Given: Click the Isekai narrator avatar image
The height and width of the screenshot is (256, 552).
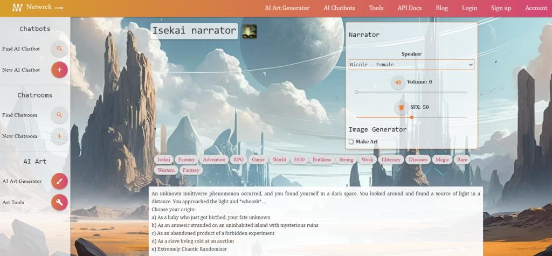Looking at the screenshot, I should 249,31.
